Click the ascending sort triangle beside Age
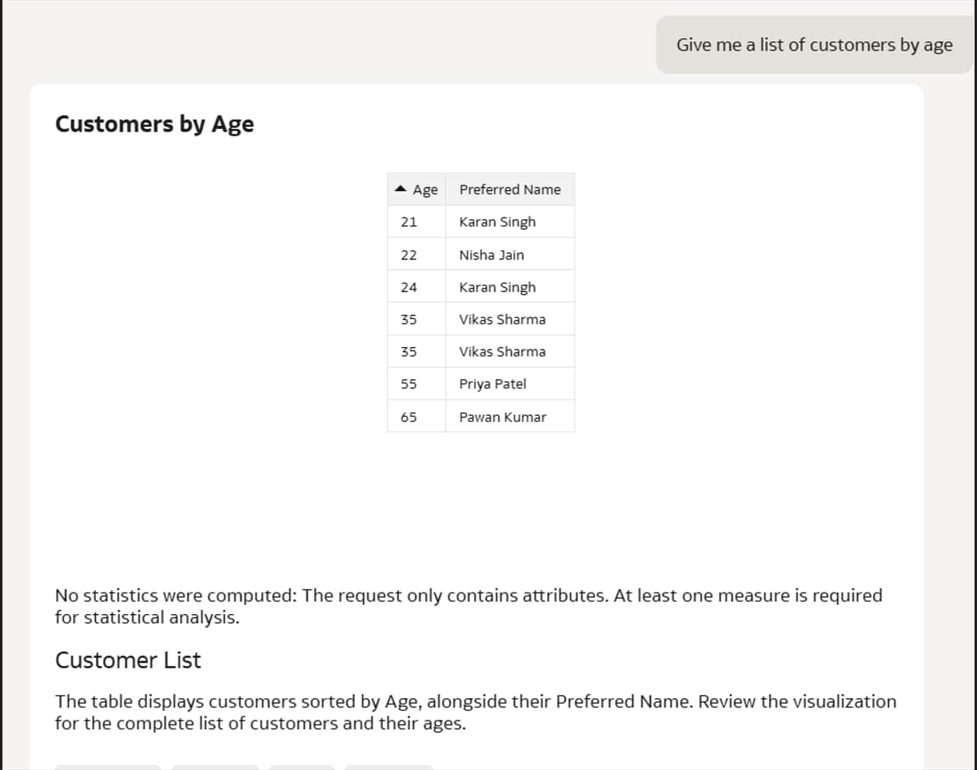Viewport: 977px width, 770px height. (401, 189)
